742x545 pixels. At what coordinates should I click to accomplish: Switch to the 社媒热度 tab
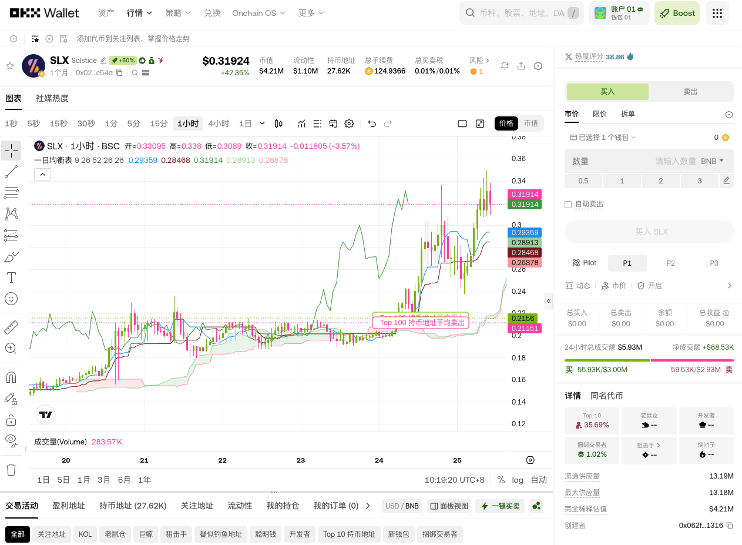point(52,98)
